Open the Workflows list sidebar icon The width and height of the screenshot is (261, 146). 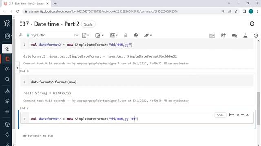(x=7, y=111)
